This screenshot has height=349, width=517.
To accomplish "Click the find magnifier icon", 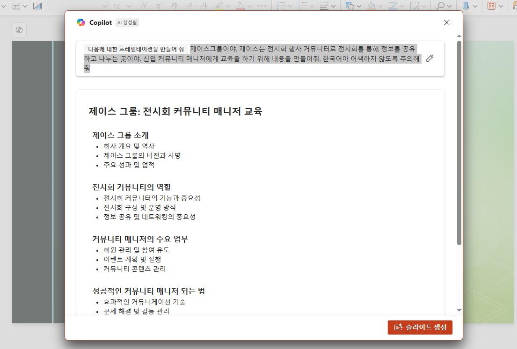I will [x=440, y=6].
